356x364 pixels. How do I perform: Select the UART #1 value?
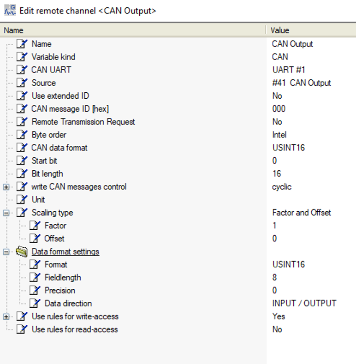[289, 70]
